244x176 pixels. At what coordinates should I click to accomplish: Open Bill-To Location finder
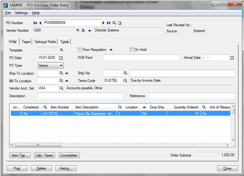pyautogui.click(x=61, y=80)
